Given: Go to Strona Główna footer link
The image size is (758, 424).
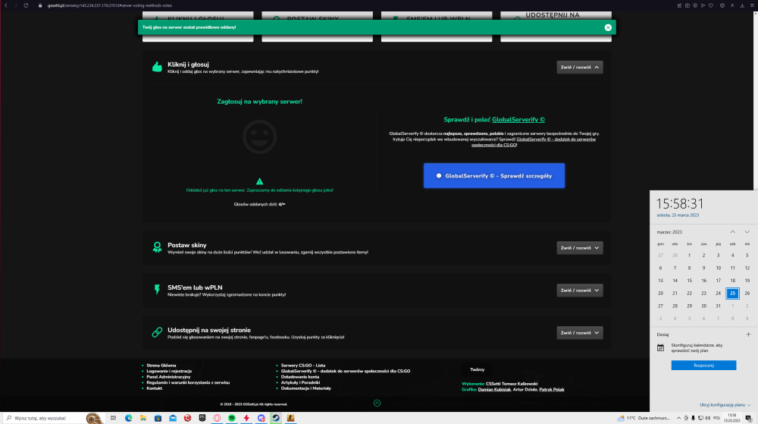Looking at the screenshot, I should 161,366.
